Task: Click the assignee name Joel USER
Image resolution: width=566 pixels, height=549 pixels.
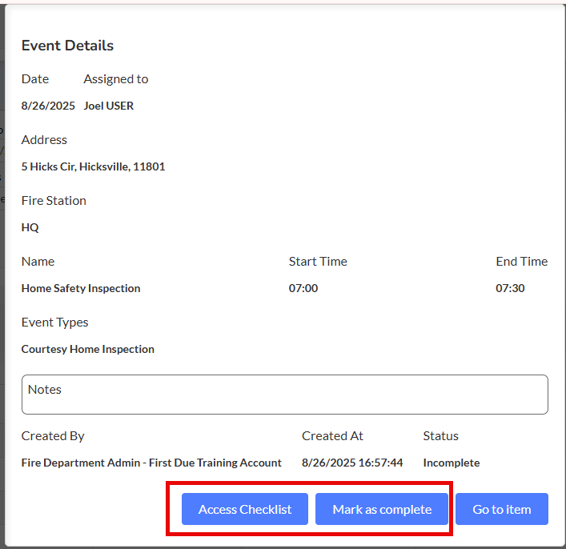Action: (x=108, y=106)
